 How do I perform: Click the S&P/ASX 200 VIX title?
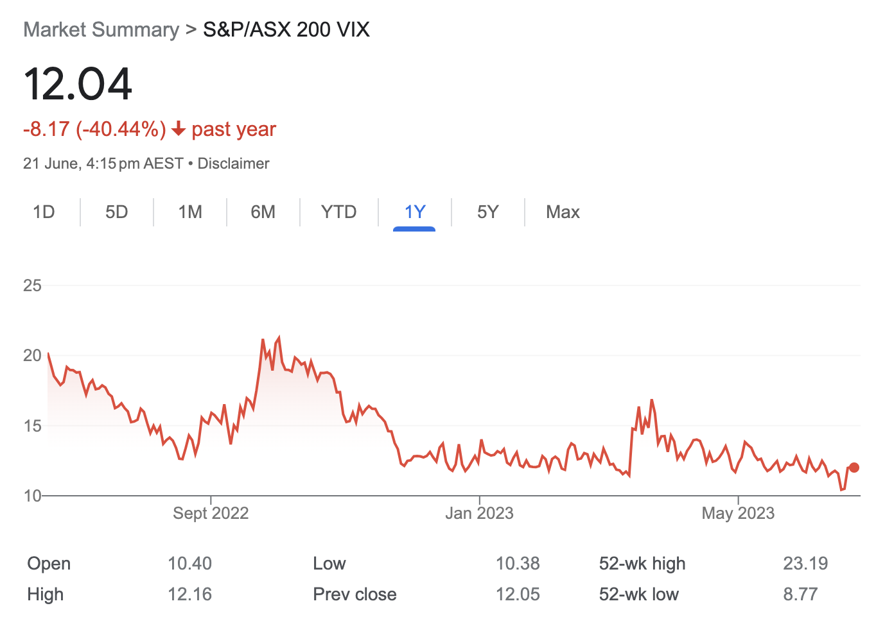(x=286, y=30)
